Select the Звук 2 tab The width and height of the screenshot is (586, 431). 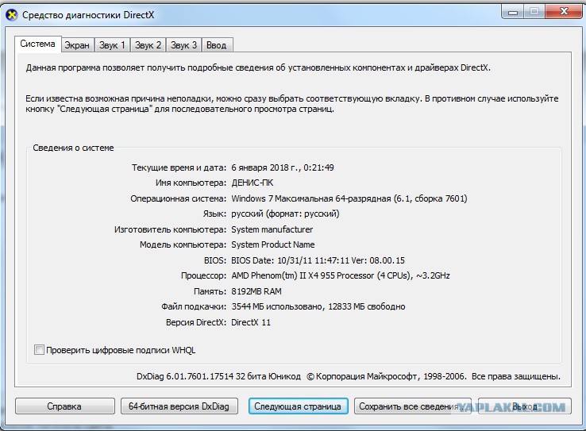tap(148, 45)
